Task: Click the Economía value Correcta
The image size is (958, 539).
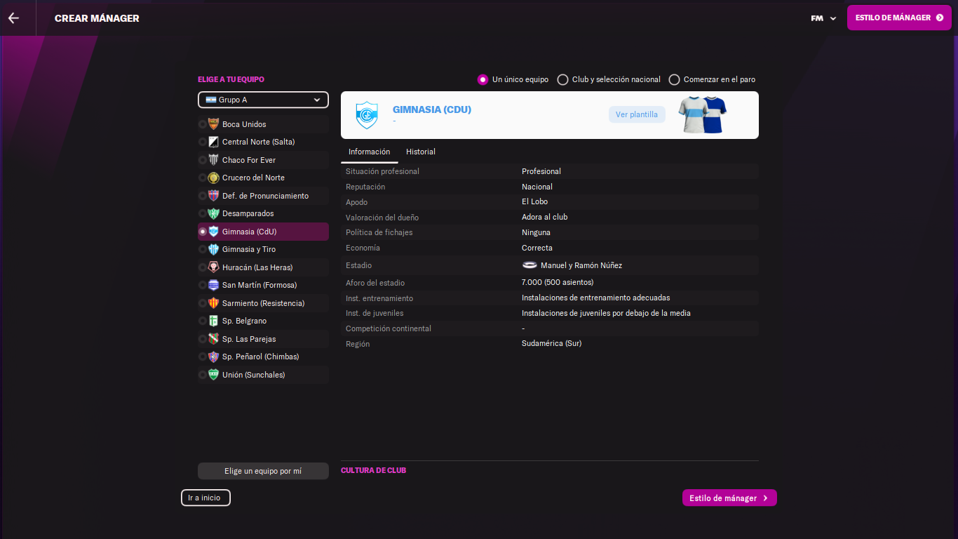Action: pyautogui.click(x=537, y=248)
